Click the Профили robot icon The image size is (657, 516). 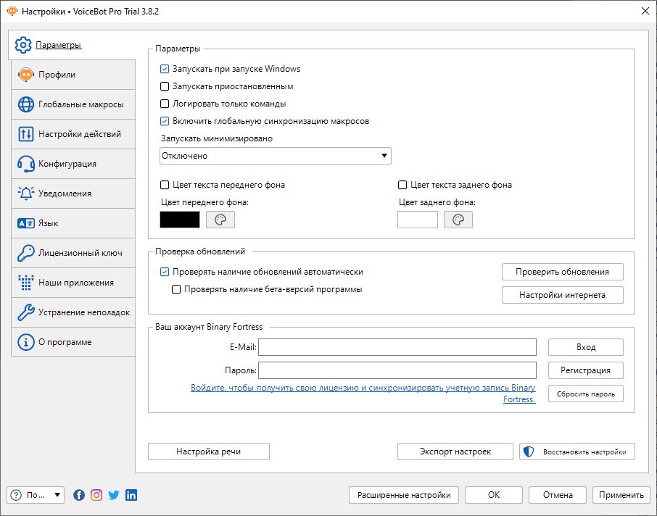[x=26, y=75]
